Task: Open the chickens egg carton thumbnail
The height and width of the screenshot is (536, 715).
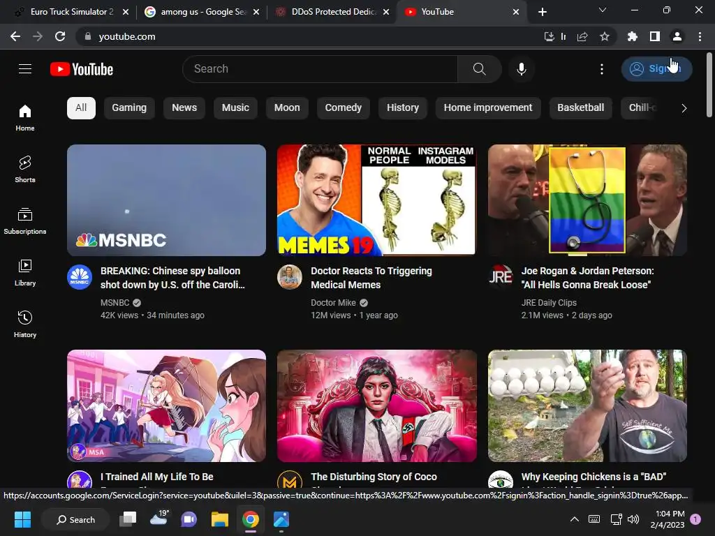Action: point(587,405)
